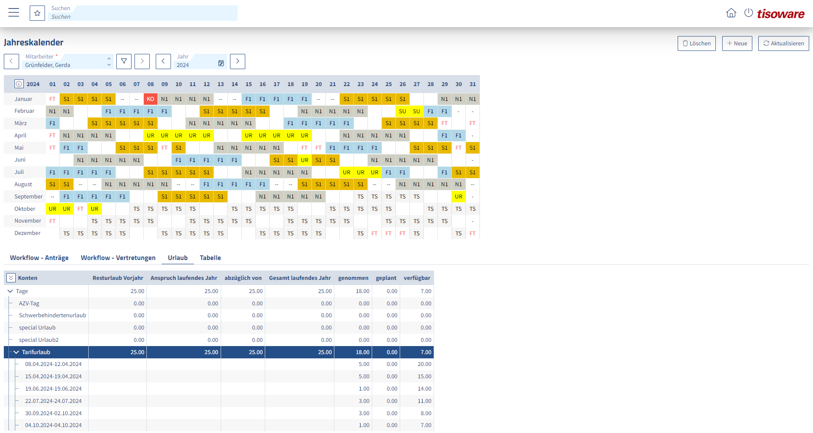The height and width of the screenshot is (433, 813).
Task: Open the year calendar picker icon
Action: pos(221,63)
